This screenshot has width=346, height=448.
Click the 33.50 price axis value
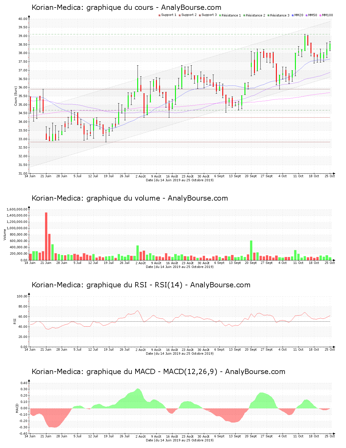click(23, 131)
